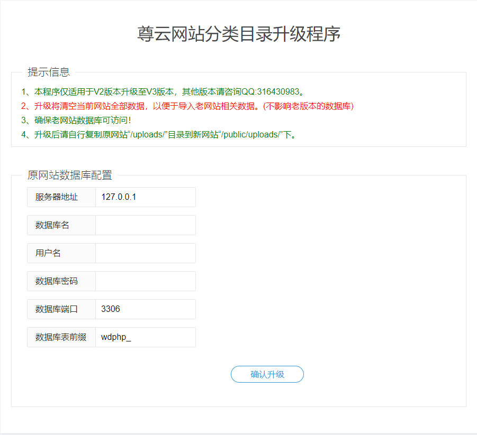Click the empty 数据库名 input field
The width and height of the screenshot is (477, 435).
[146, 225]
